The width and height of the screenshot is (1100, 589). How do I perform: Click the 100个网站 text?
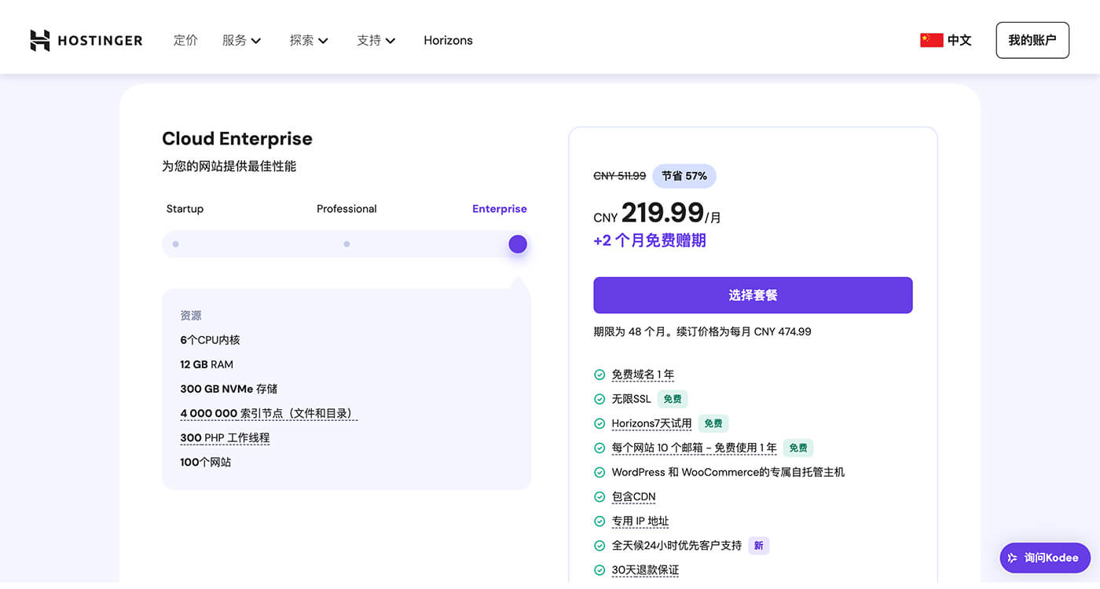point(206,462)
